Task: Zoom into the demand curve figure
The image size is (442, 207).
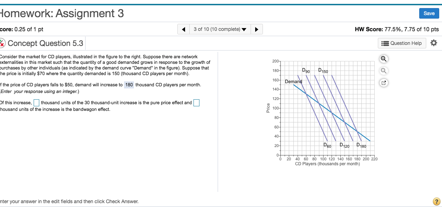Action: coord(383,59)
